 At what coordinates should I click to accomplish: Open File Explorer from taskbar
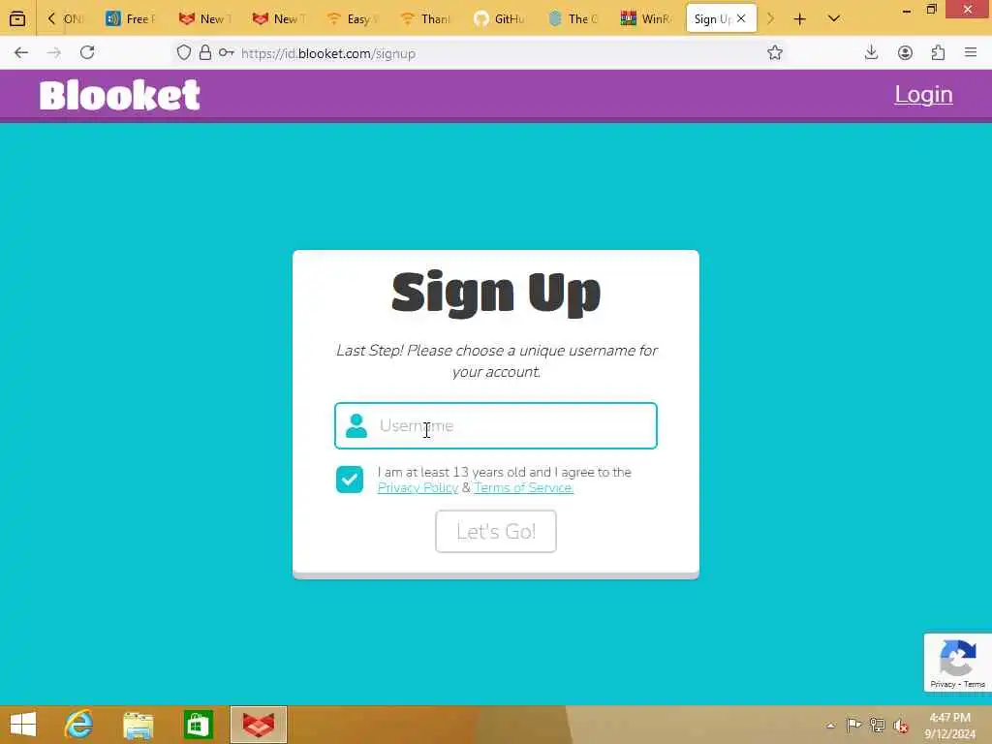coord(139,725)
